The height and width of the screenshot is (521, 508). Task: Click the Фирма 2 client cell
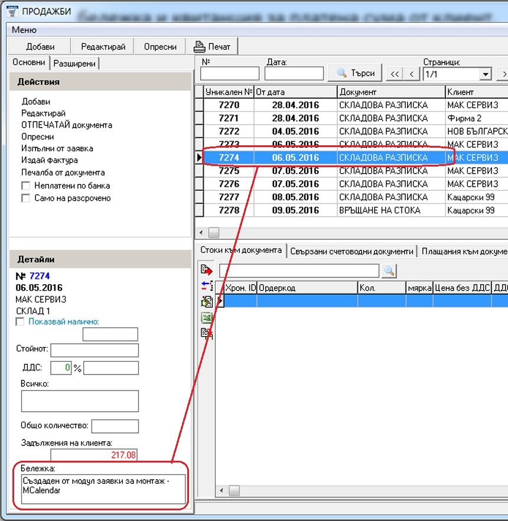pyautogui.click(x=477, y=118)
